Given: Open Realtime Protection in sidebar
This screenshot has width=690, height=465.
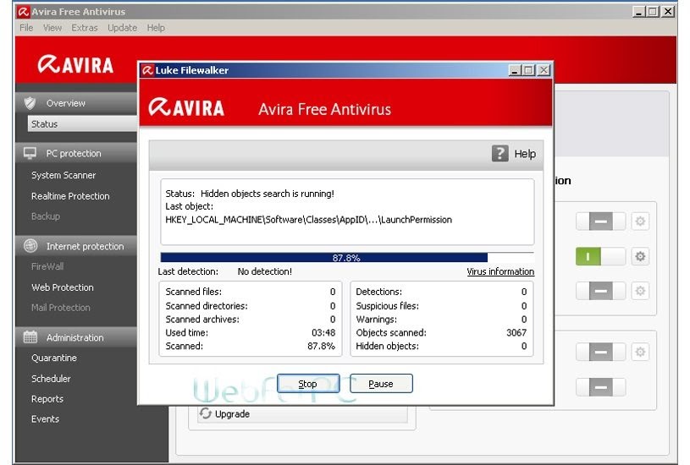Looking at the screenshot, I should point(70,196).
